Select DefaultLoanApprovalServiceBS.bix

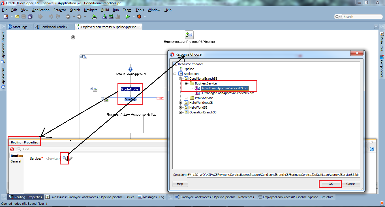(x=224, y=88)
